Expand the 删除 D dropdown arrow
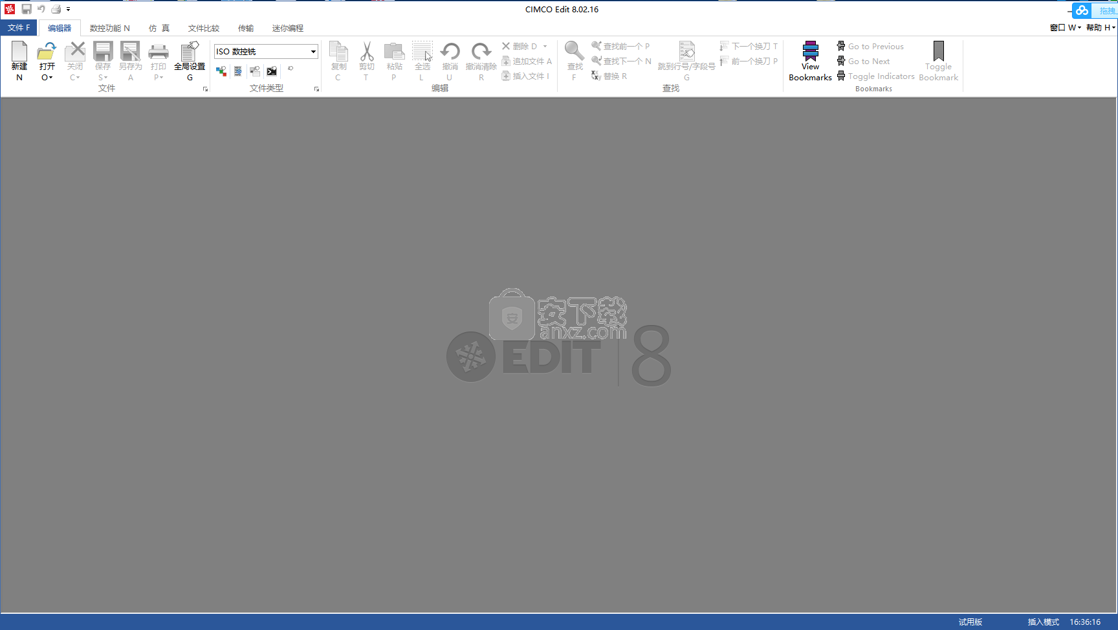The height and width of the screenshot is (630, 1118). (x=545, y=47)
